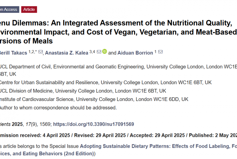Viewport: 237px width, 159px height.
Task: Click the Centre for Urban Sustainability affiliation line
Action: 106,83
